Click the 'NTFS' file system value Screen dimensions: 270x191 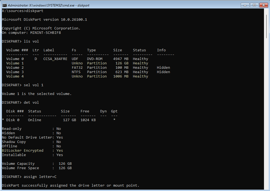pos(76,72)
